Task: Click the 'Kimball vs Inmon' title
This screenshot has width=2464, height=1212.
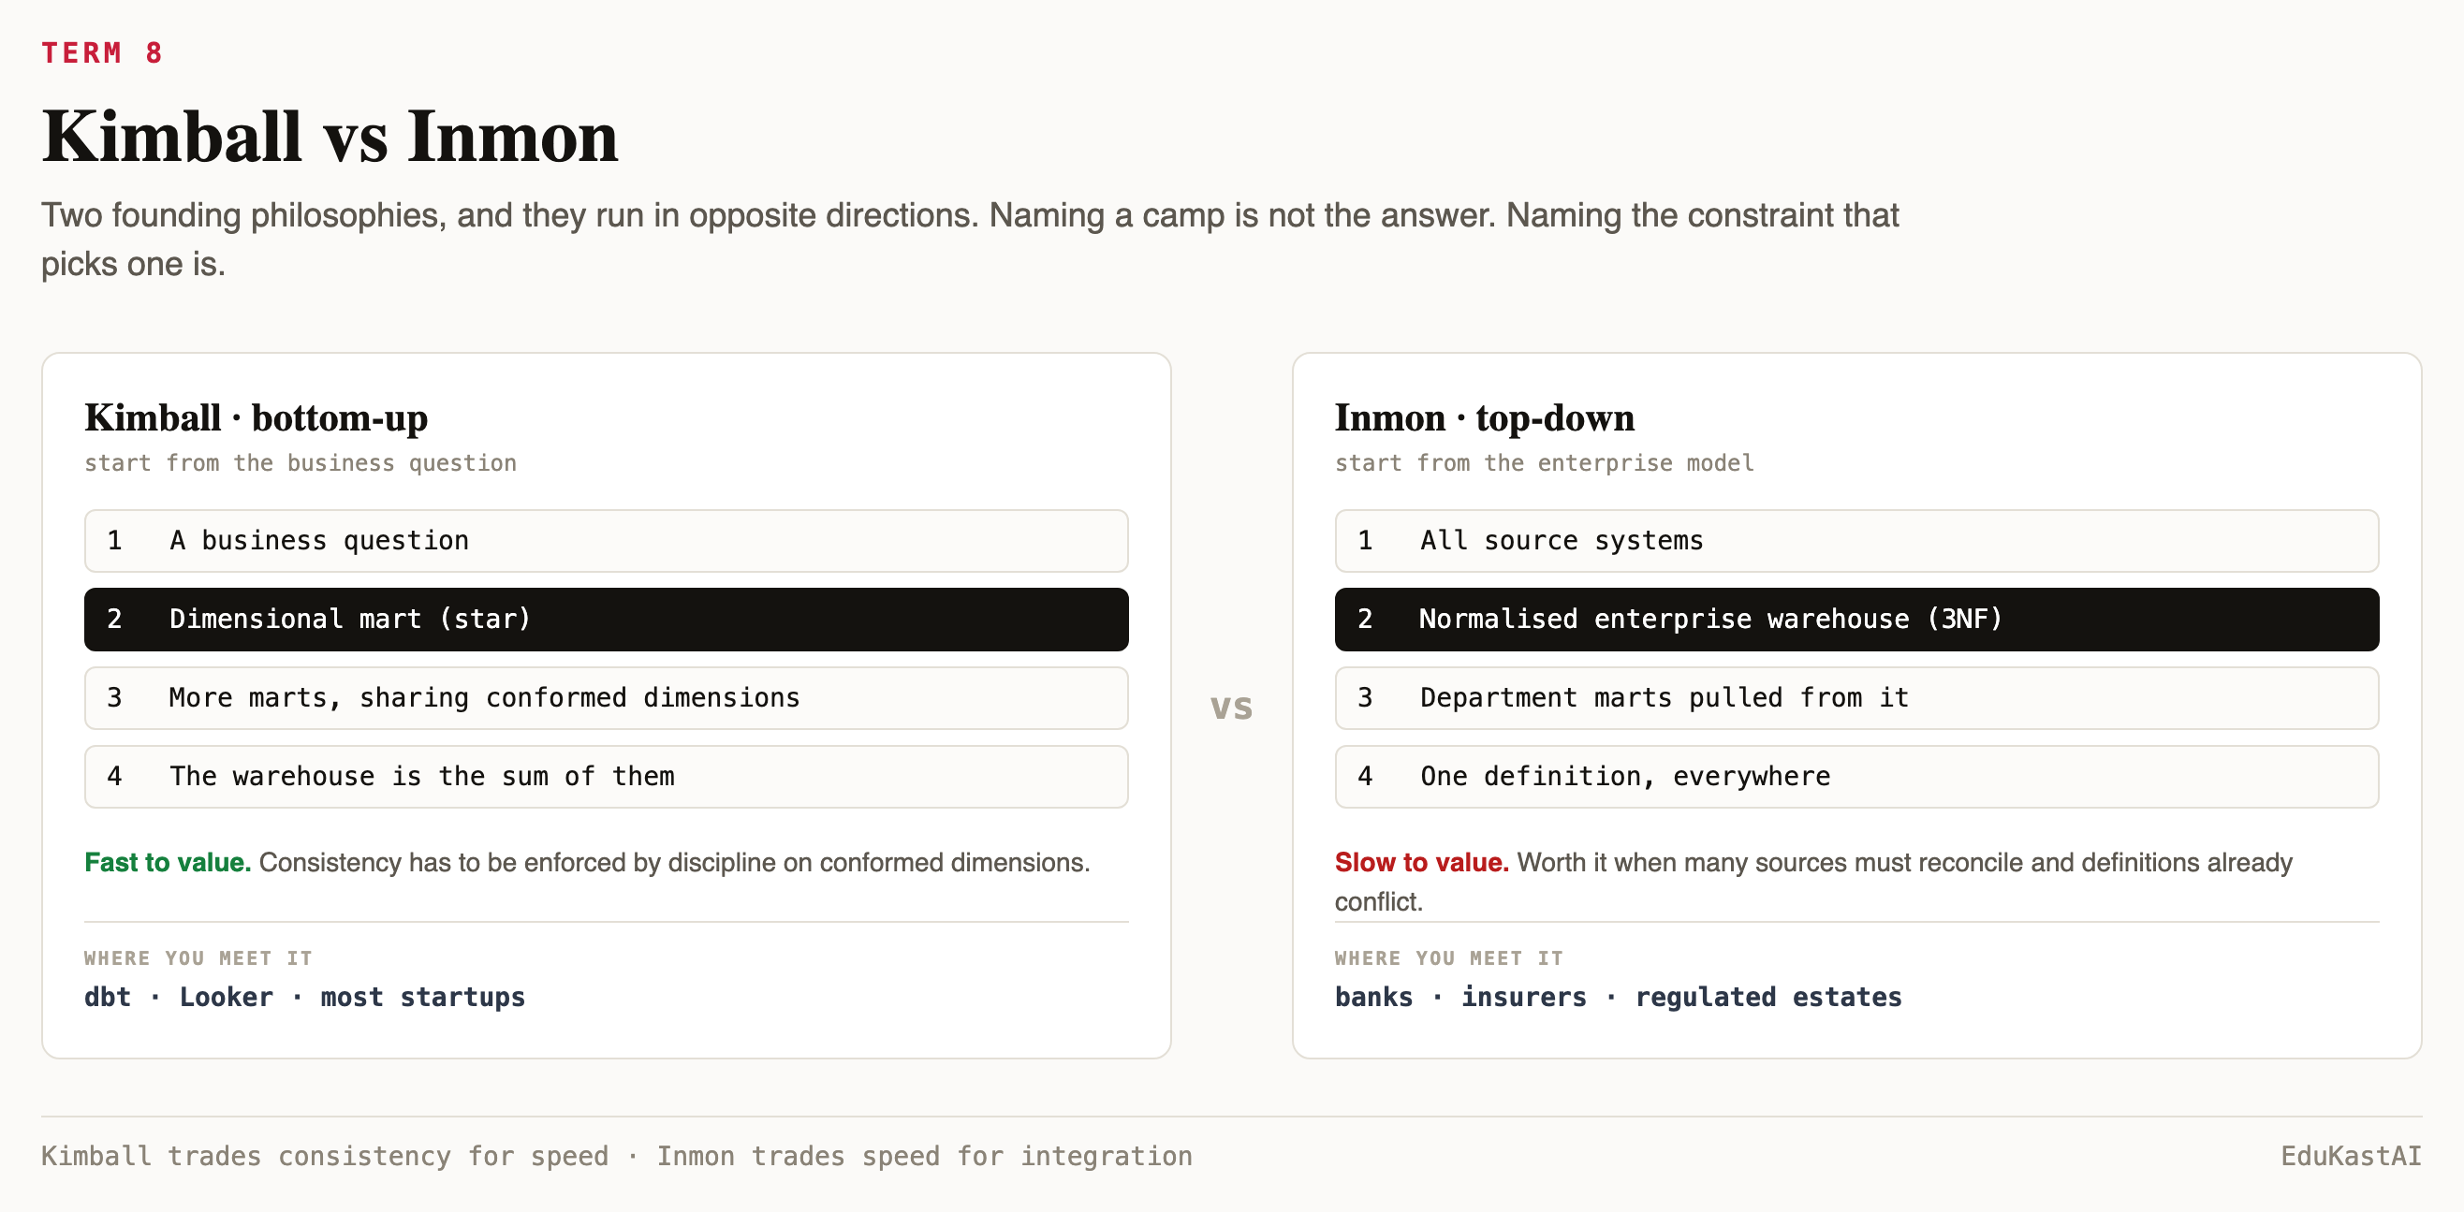Action: point(330,137)
